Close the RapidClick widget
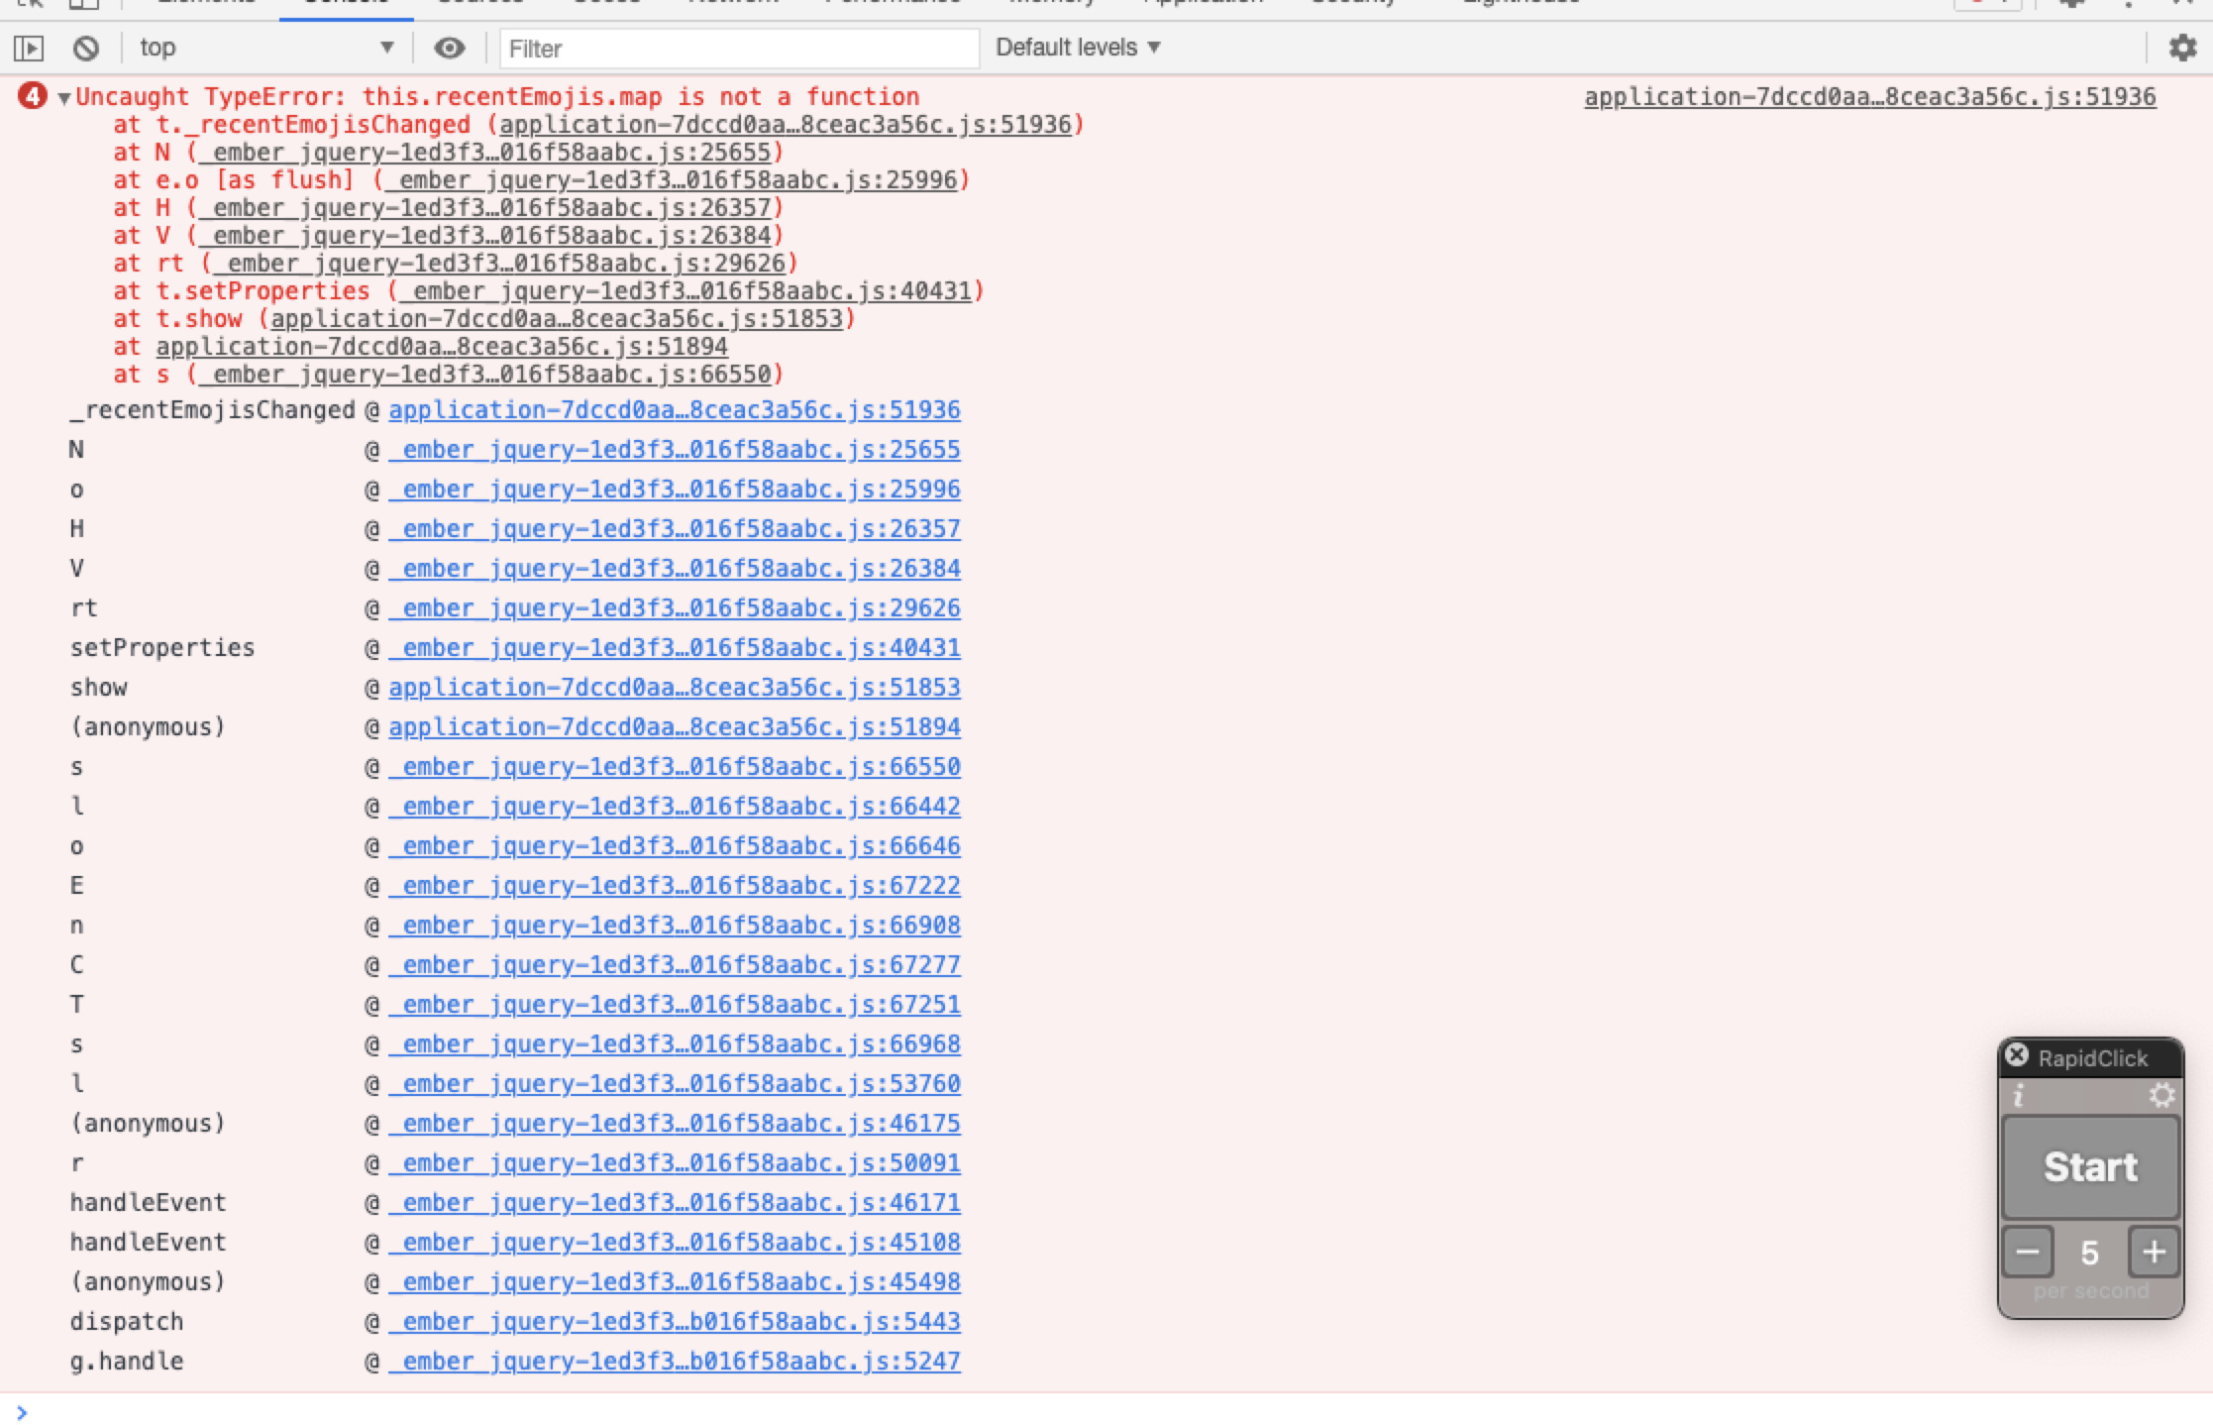The width and height of the screenshot is (2213, 1425). (x=2017, y=1056)
